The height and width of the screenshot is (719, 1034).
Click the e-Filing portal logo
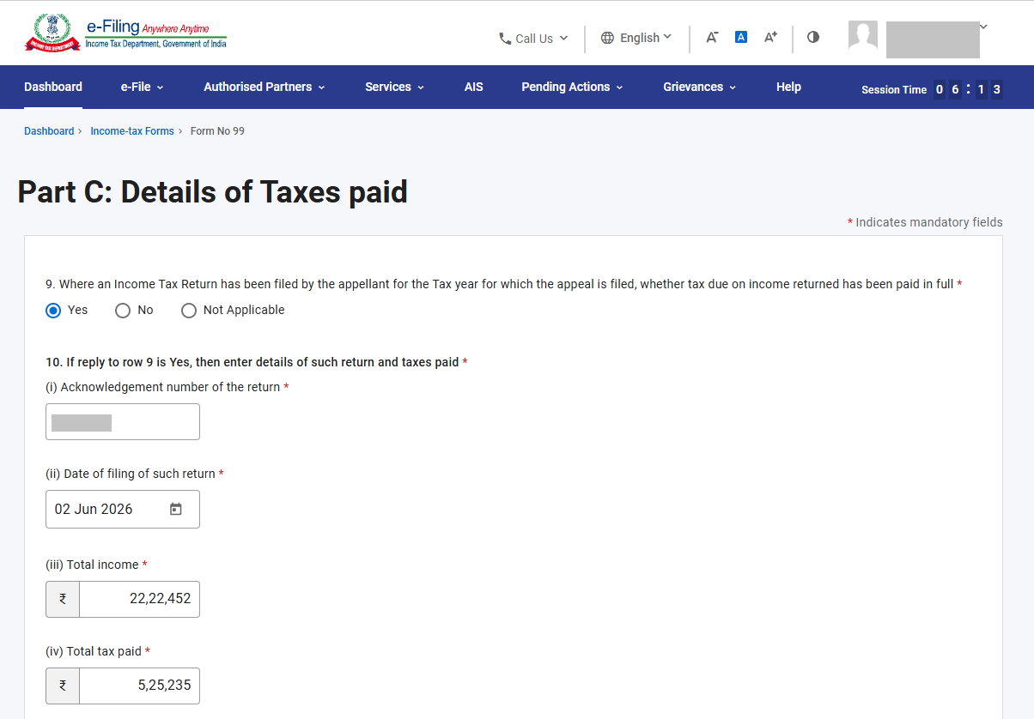[x=126, y=33]
